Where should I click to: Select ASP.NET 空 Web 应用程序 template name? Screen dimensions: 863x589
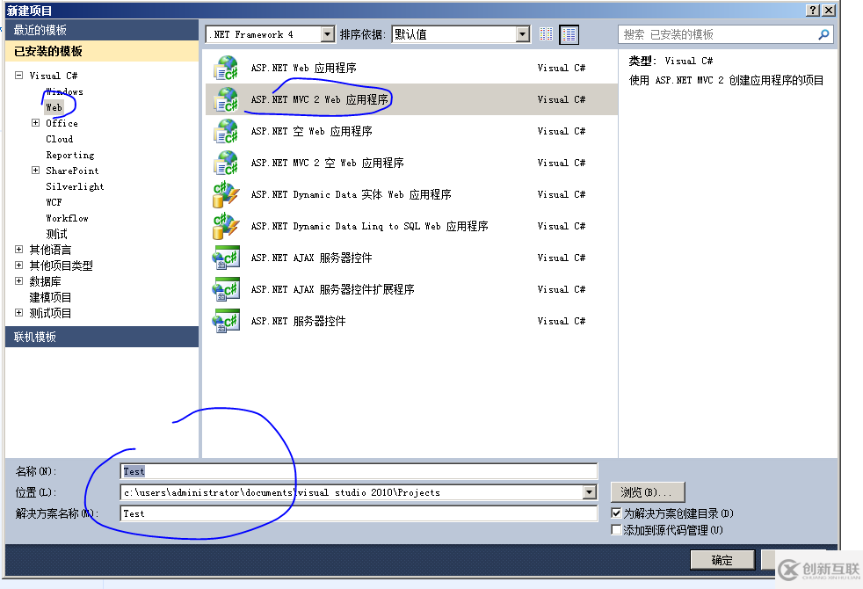click(311, 131)
